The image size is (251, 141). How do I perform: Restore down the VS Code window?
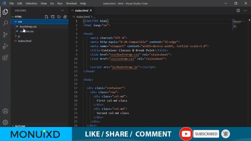coord(236,4)
